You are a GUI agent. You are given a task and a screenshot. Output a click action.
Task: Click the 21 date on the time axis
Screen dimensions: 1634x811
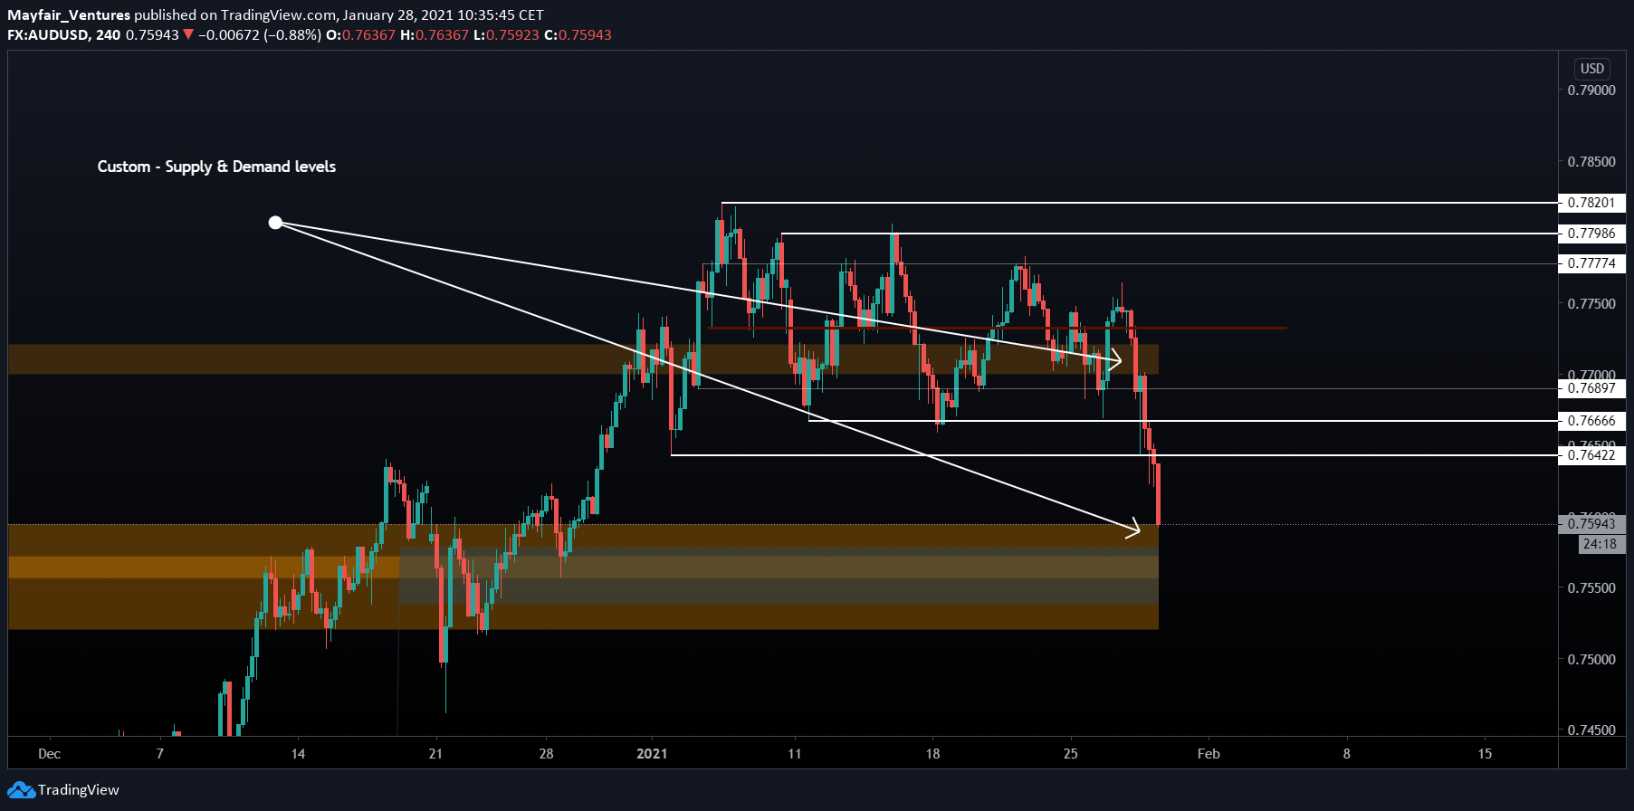[435, 754]
